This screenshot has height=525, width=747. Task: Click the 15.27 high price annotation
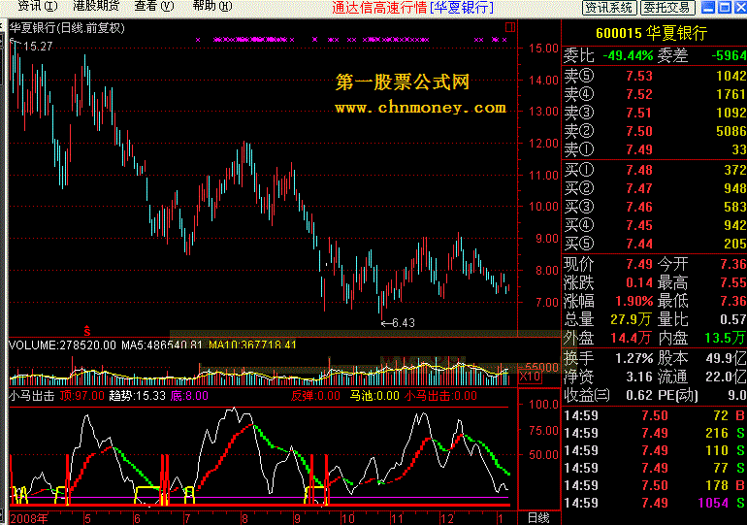pyautogui.click(x=38, y=47)
